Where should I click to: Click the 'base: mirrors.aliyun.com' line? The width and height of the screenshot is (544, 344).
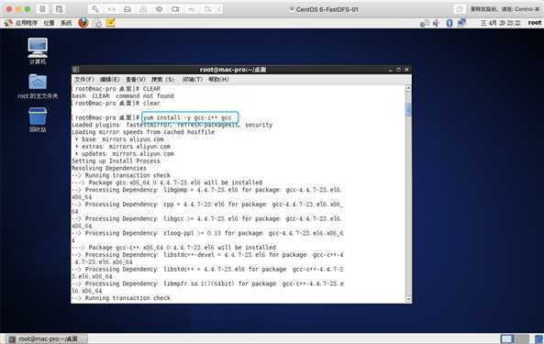(x=119, y=139)
